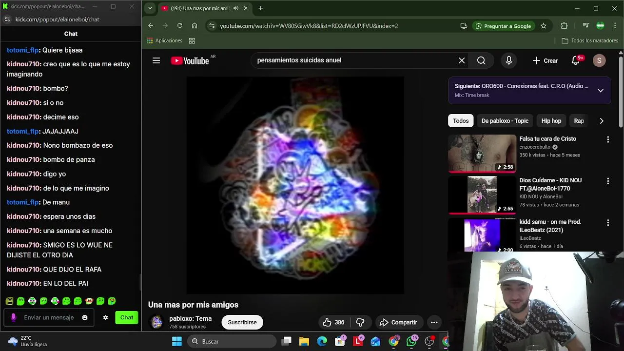Image resolution: width=624 pixels, height=351 pixels.
Task: Insert the angry face emote in Kick chat
Action: [x=9, y=301]
